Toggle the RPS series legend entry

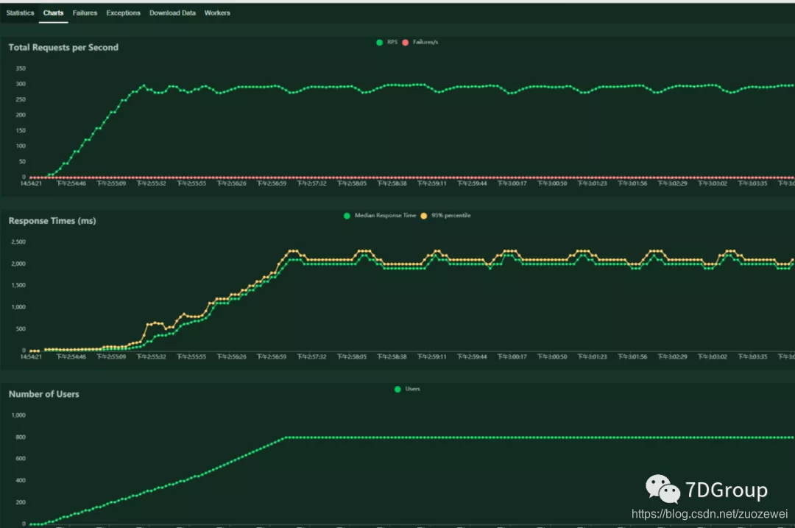387,42
